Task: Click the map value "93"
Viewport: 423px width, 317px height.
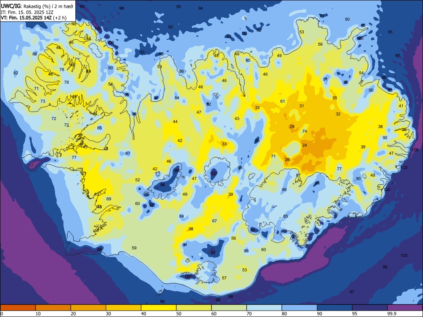Action: 142,52
